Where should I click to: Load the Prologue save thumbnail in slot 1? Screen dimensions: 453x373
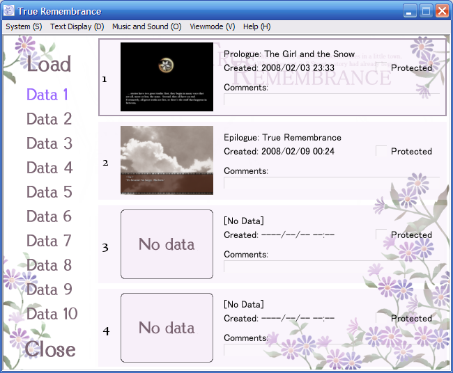pos(167,77)
